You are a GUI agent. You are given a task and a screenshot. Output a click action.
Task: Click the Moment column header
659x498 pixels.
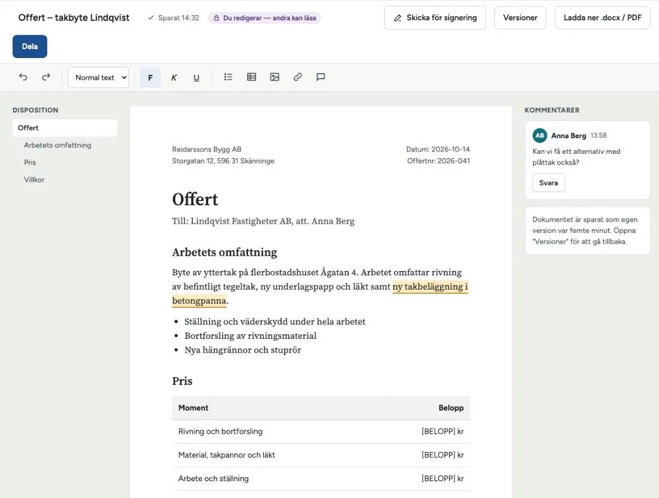pos(194,408)
